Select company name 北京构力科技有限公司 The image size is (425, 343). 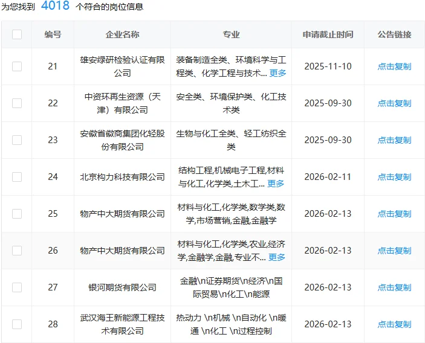tap(122, 177)
